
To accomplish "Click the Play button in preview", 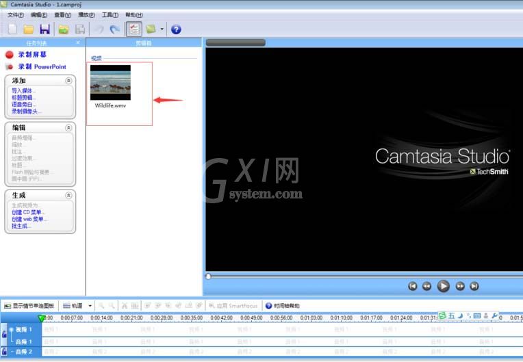I will click(x=444, y=286).
